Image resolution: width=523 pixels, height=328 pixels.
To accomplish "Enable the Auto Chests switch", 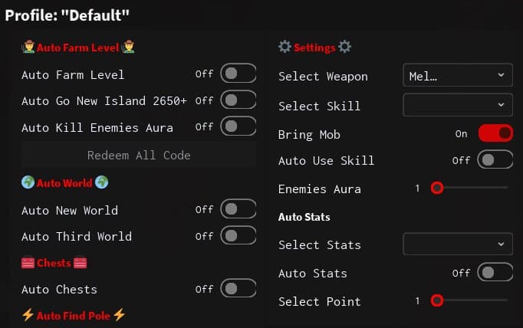I will tap(238, 289).
